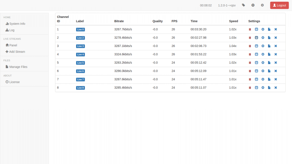
Task: Open global settings gear in top bar
Action: click(x=262, y=5)
